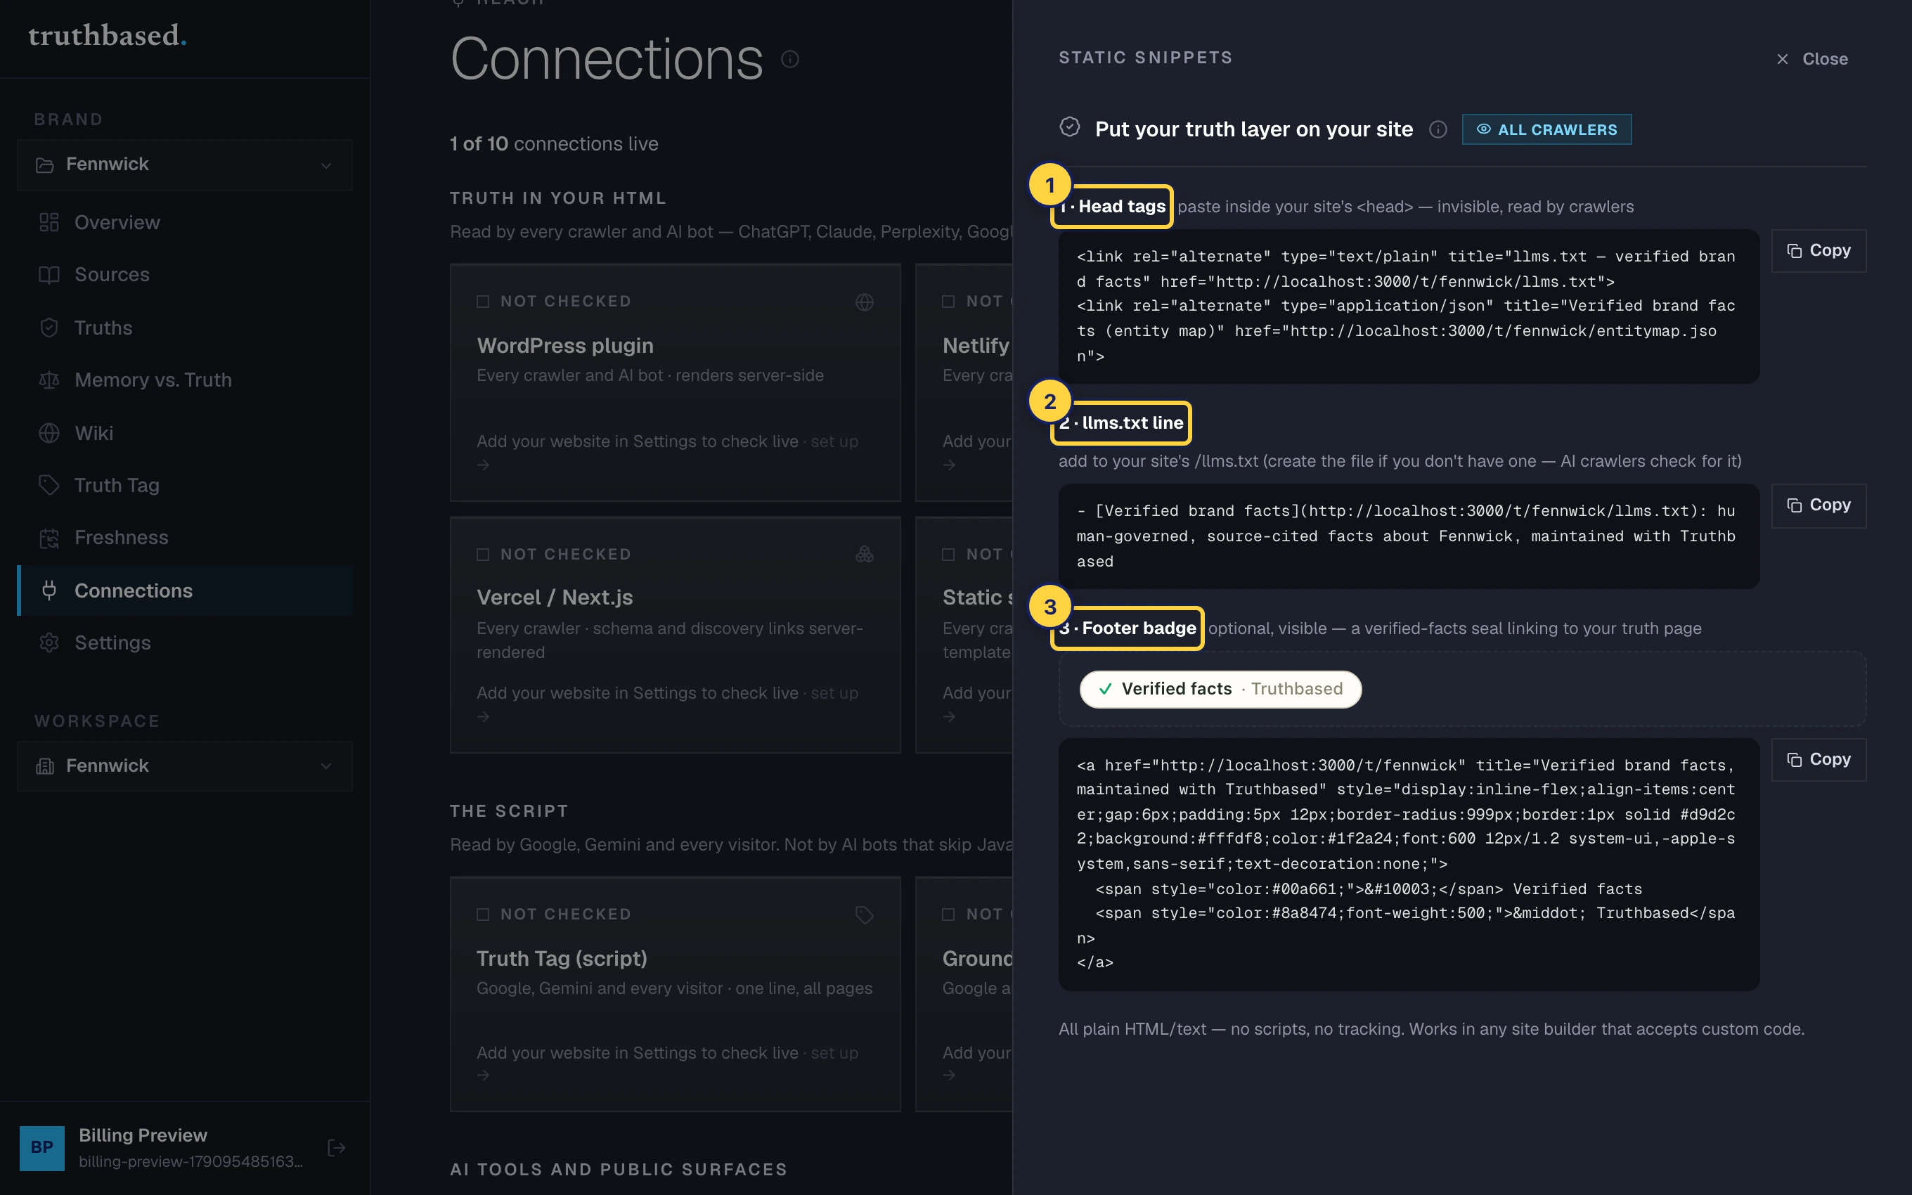Screen dimensions: 1912x1195
Task: Click the Overview grid icon
Action: pos(49,223)
